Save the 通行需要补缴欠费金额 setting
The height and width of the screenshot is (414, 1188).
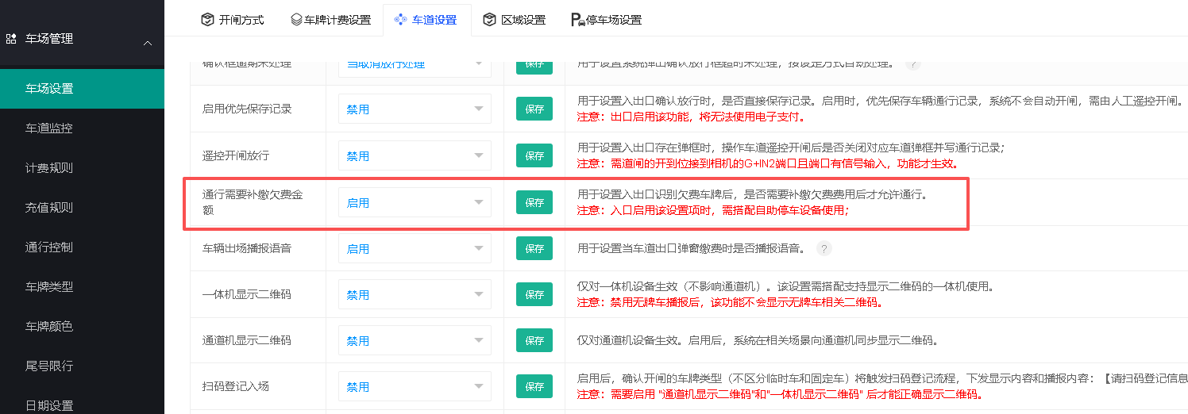(534, 202)
